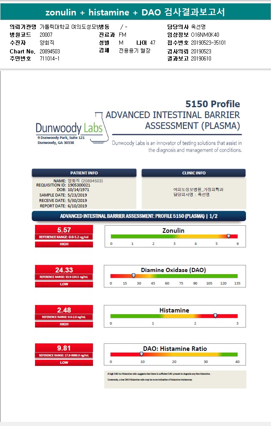Click the LOW label under ratio value
The image size is (271, 426).
64,363
